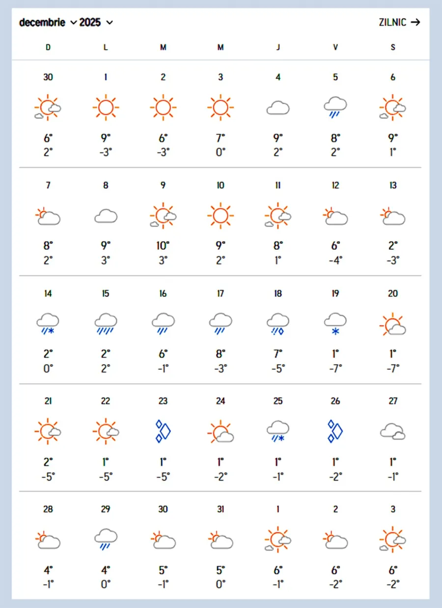This screenshot has width=442, height=608.
Task: Open day 8 forecast
Action: tap(106, 185)
